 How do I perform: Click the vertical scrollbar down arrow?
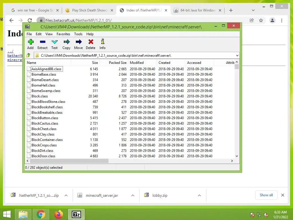point(237,156)
